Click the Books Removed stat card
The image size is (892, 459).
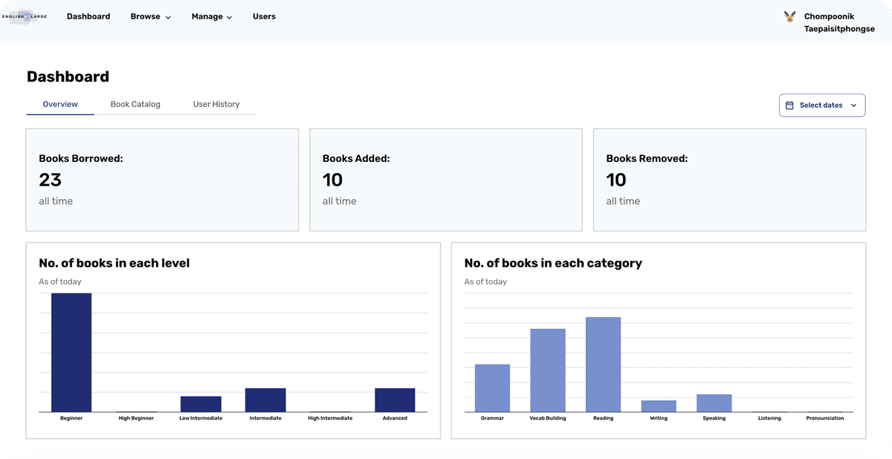(x=729, y=180)
